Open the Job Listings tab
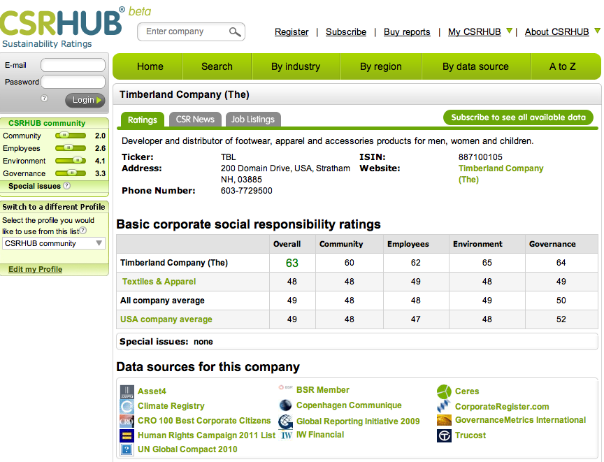The height and width of the screenshot is (462, 604). pos(252,120)
